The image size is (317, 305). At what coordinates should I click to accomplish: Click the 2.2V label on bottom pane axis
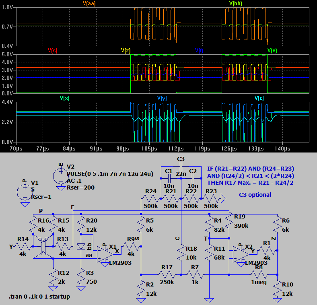[x=8, y=122]
